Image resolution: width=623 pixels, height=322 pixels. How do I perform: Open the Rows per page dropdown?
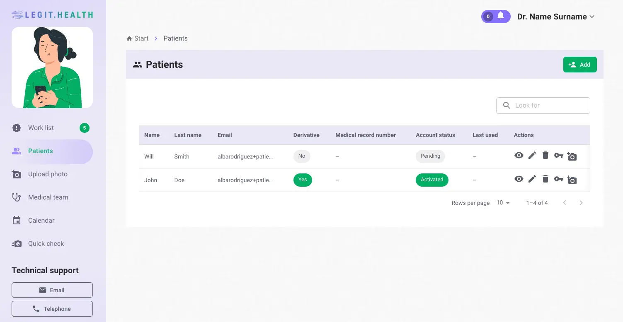(x=502, y=202)
